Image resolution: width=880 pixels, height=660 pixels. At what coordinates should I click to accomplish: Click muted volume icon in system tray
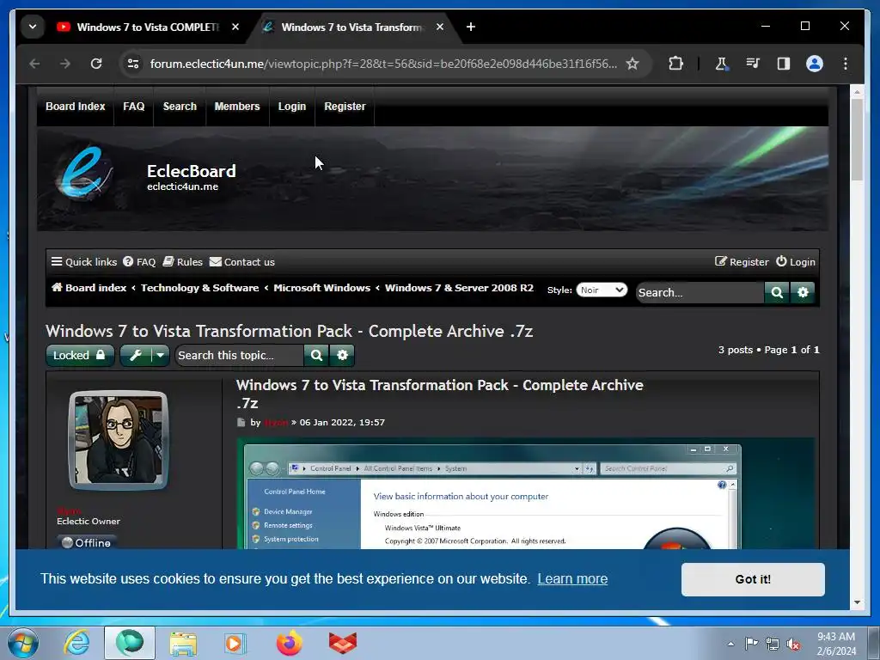[793, 645]
